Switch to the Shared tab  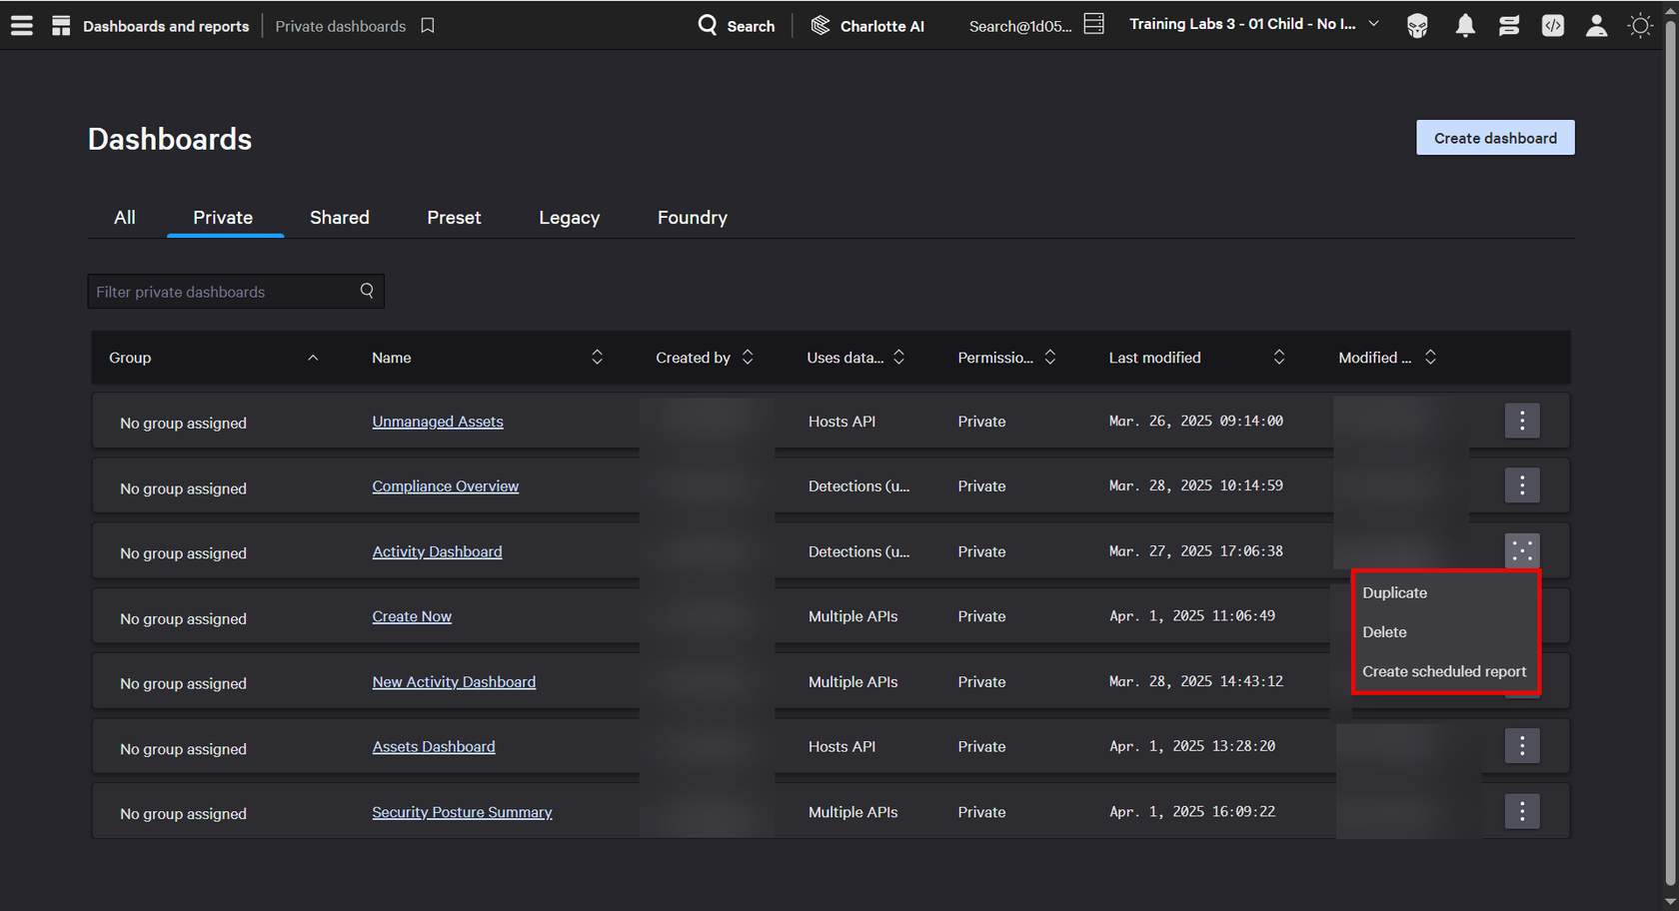[x=339, y=218]
